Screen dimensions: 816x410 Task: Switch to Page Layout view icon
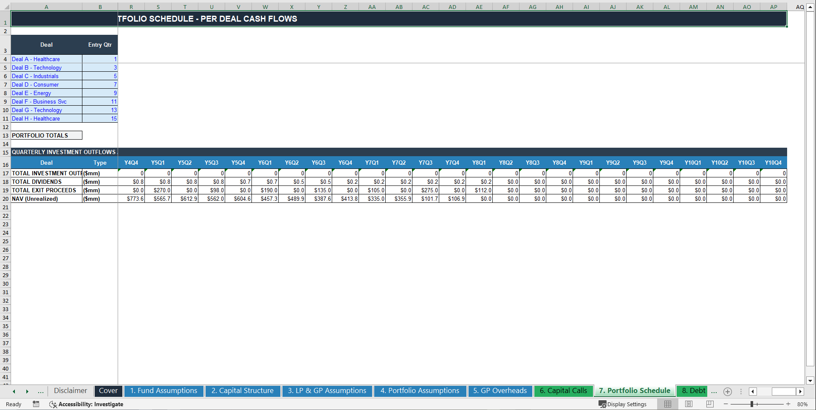tap(689, 404)
